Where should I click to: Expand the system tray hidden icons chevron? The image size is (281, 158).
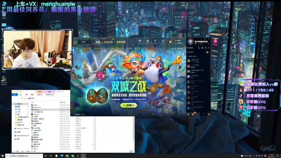click(x=254, y=156)
